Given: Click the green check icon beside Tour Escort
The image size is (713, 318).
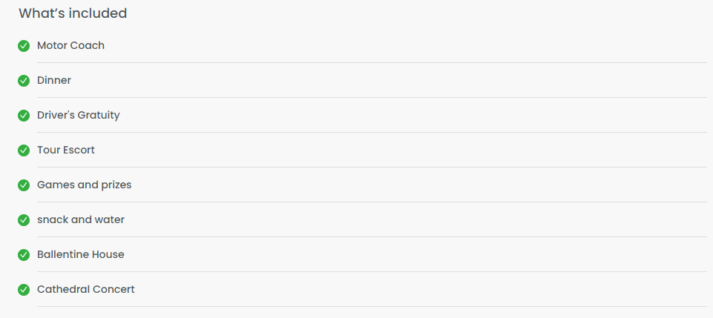Looking at the screenshot, I should (24, 150).
